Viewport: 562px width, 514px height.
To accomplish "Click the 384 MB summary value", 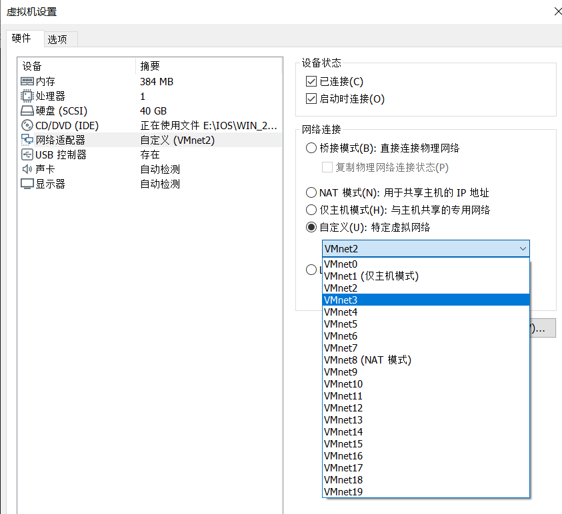I will [157, 82].
